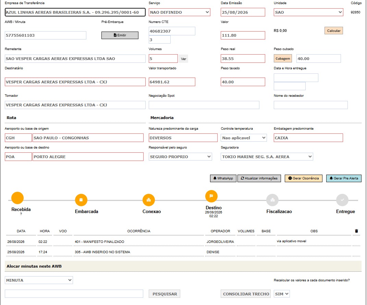Click the Ver volumes button

pyautogui.click(x=184, y=59)
